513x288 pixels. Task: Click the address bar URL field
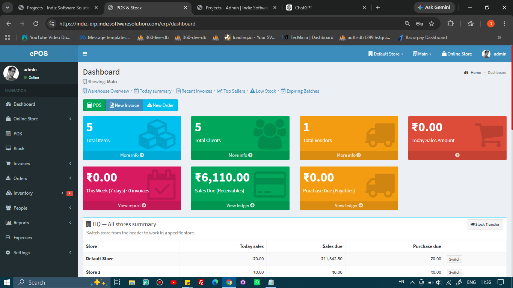[x=229, y=24]
